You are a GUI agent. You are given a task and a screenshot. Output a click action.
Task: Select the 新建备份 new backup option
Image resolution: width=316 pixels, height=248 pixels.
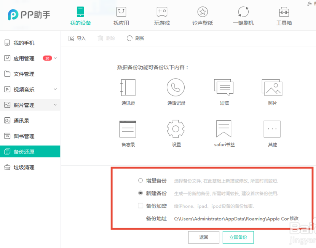click(141, 193)
